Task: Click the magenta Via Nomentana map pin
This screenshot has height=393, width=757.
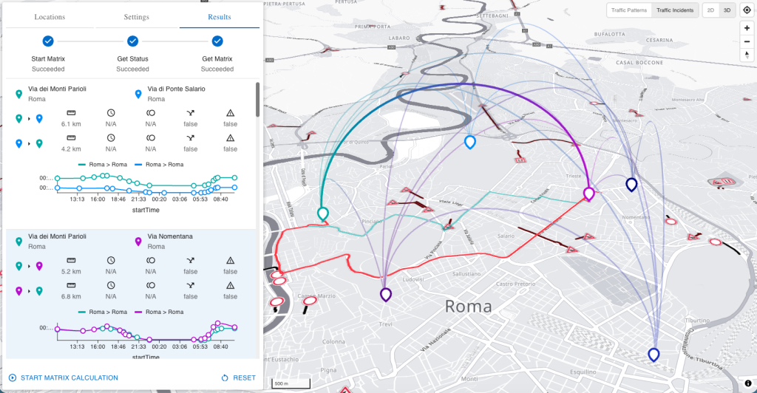Action: tap(589, 194)
